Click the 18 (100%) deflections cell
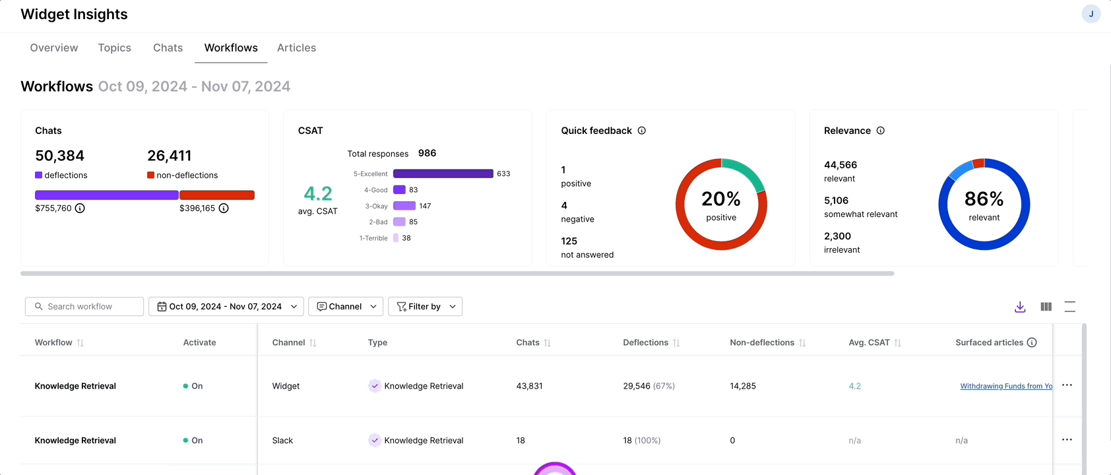The width and height of the screenshot is (1111, 475). 642,441
